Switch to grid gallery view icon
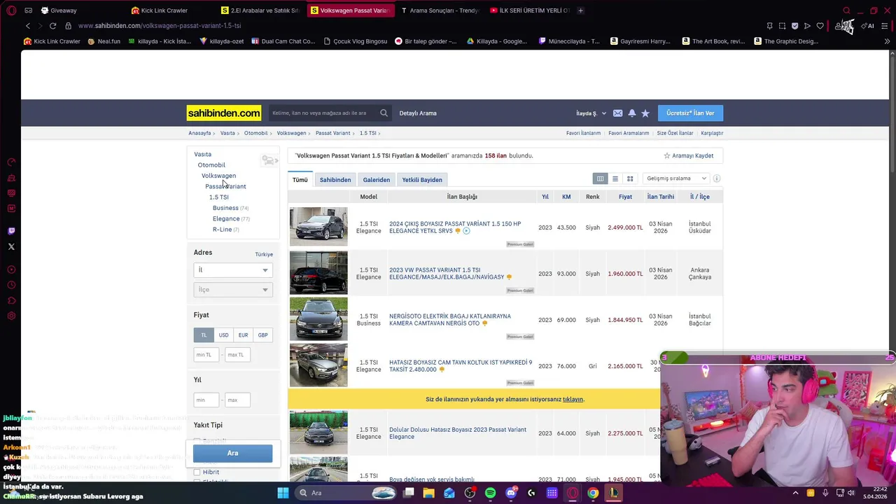This screenshot has height=504, width=896. [x=630, y=178]
